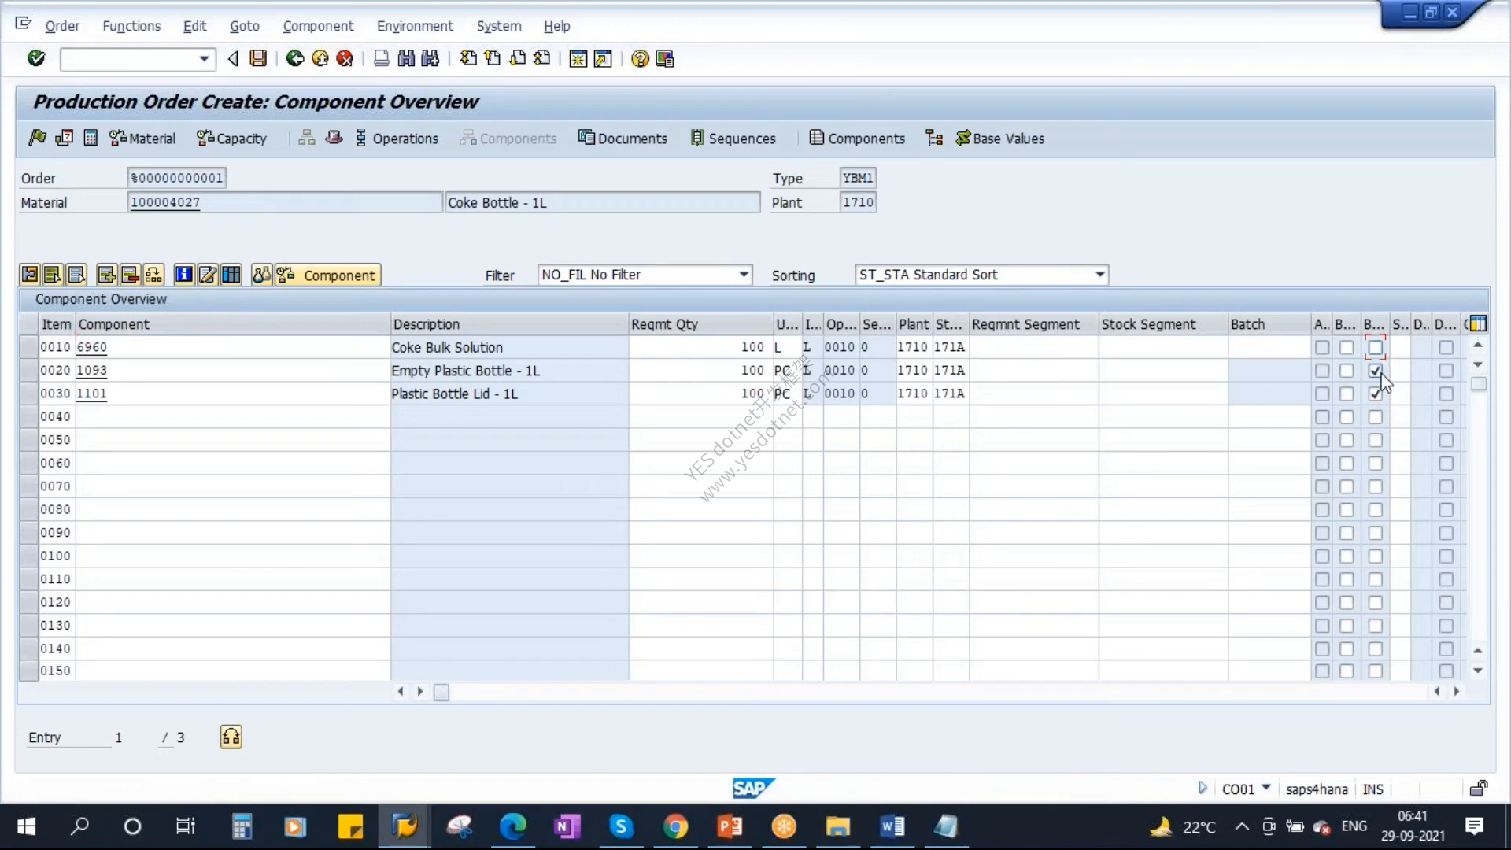1511x850 pixels.
Task: Expand status bar with the triangle arrow
Action: click(1202, 788)
